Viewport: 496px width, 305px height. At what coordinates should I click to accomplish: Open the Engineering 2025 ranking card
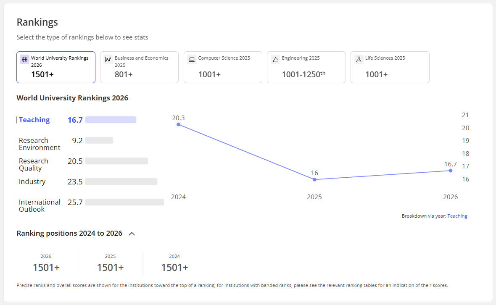(306, 67)
